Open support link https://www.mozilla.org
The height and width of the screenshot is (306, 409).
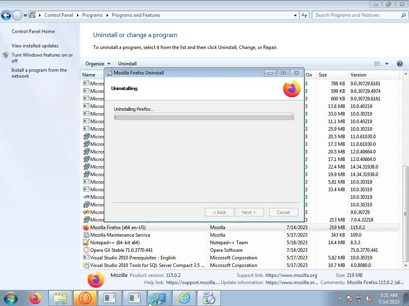click(291, 275)
